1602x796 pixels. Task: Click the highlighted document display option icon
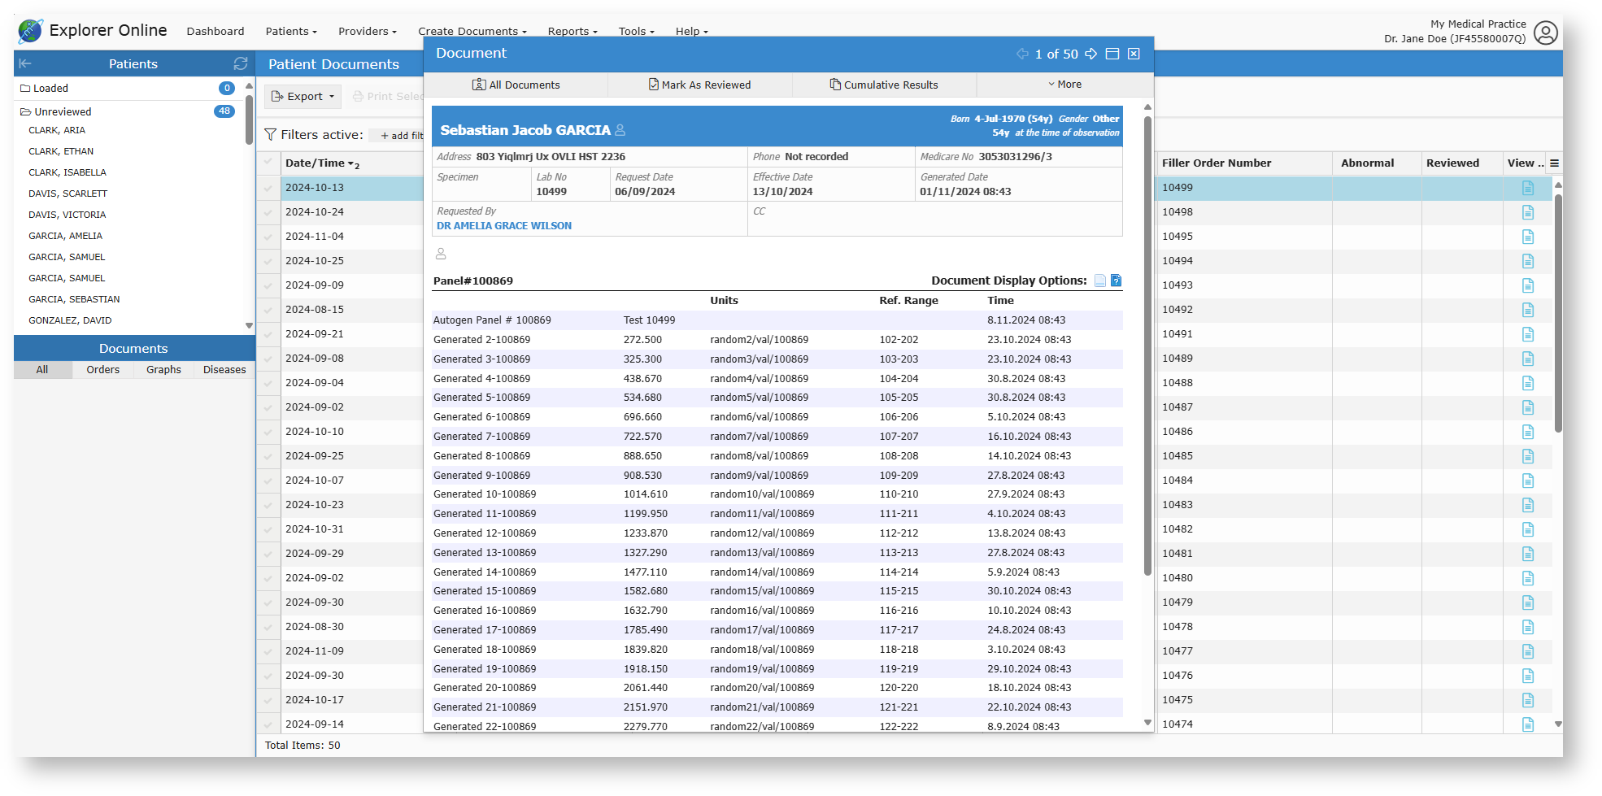(1116, 281)
